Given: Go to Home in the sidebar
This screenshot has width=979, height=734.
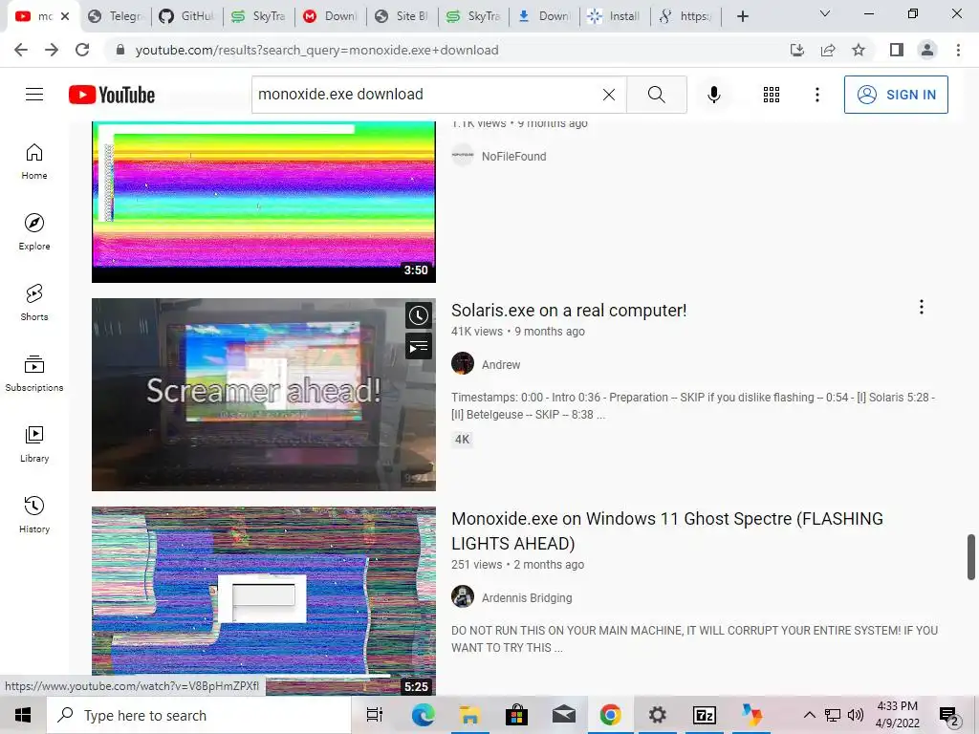Looking at the screenshot, I should [34, 162].
